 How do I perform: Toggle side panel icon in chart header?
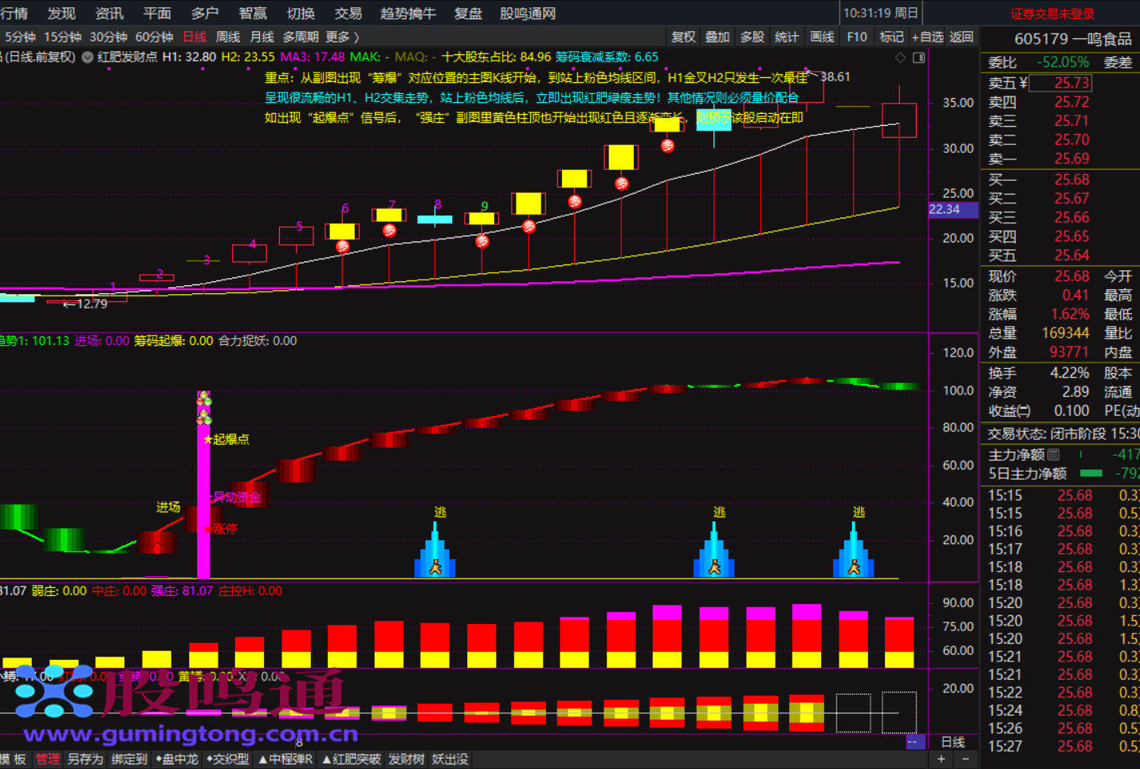coord(918,57)
